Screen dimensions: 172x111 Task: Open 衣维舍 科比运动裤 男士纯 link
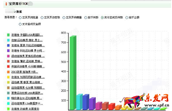pos(28,51)
